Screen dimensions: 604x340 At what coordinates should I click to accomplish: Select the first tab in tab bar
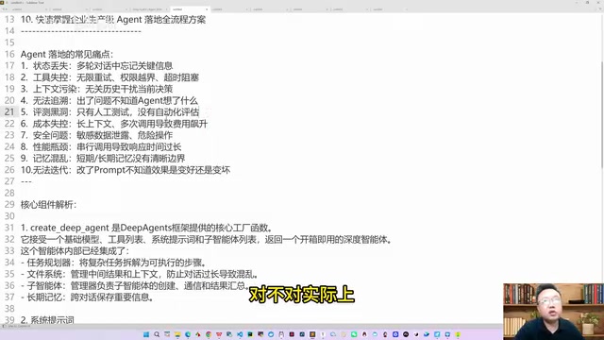click(x=29, y=9)
